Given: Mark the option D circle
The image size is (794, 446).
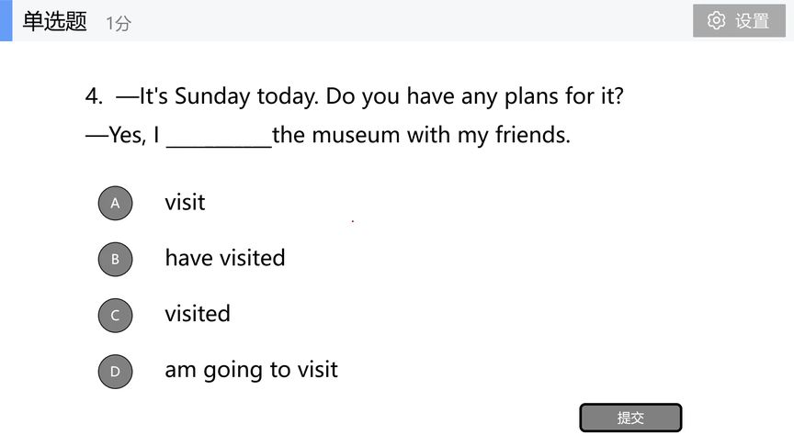Looking at the screenshot, I should [115, 371].
